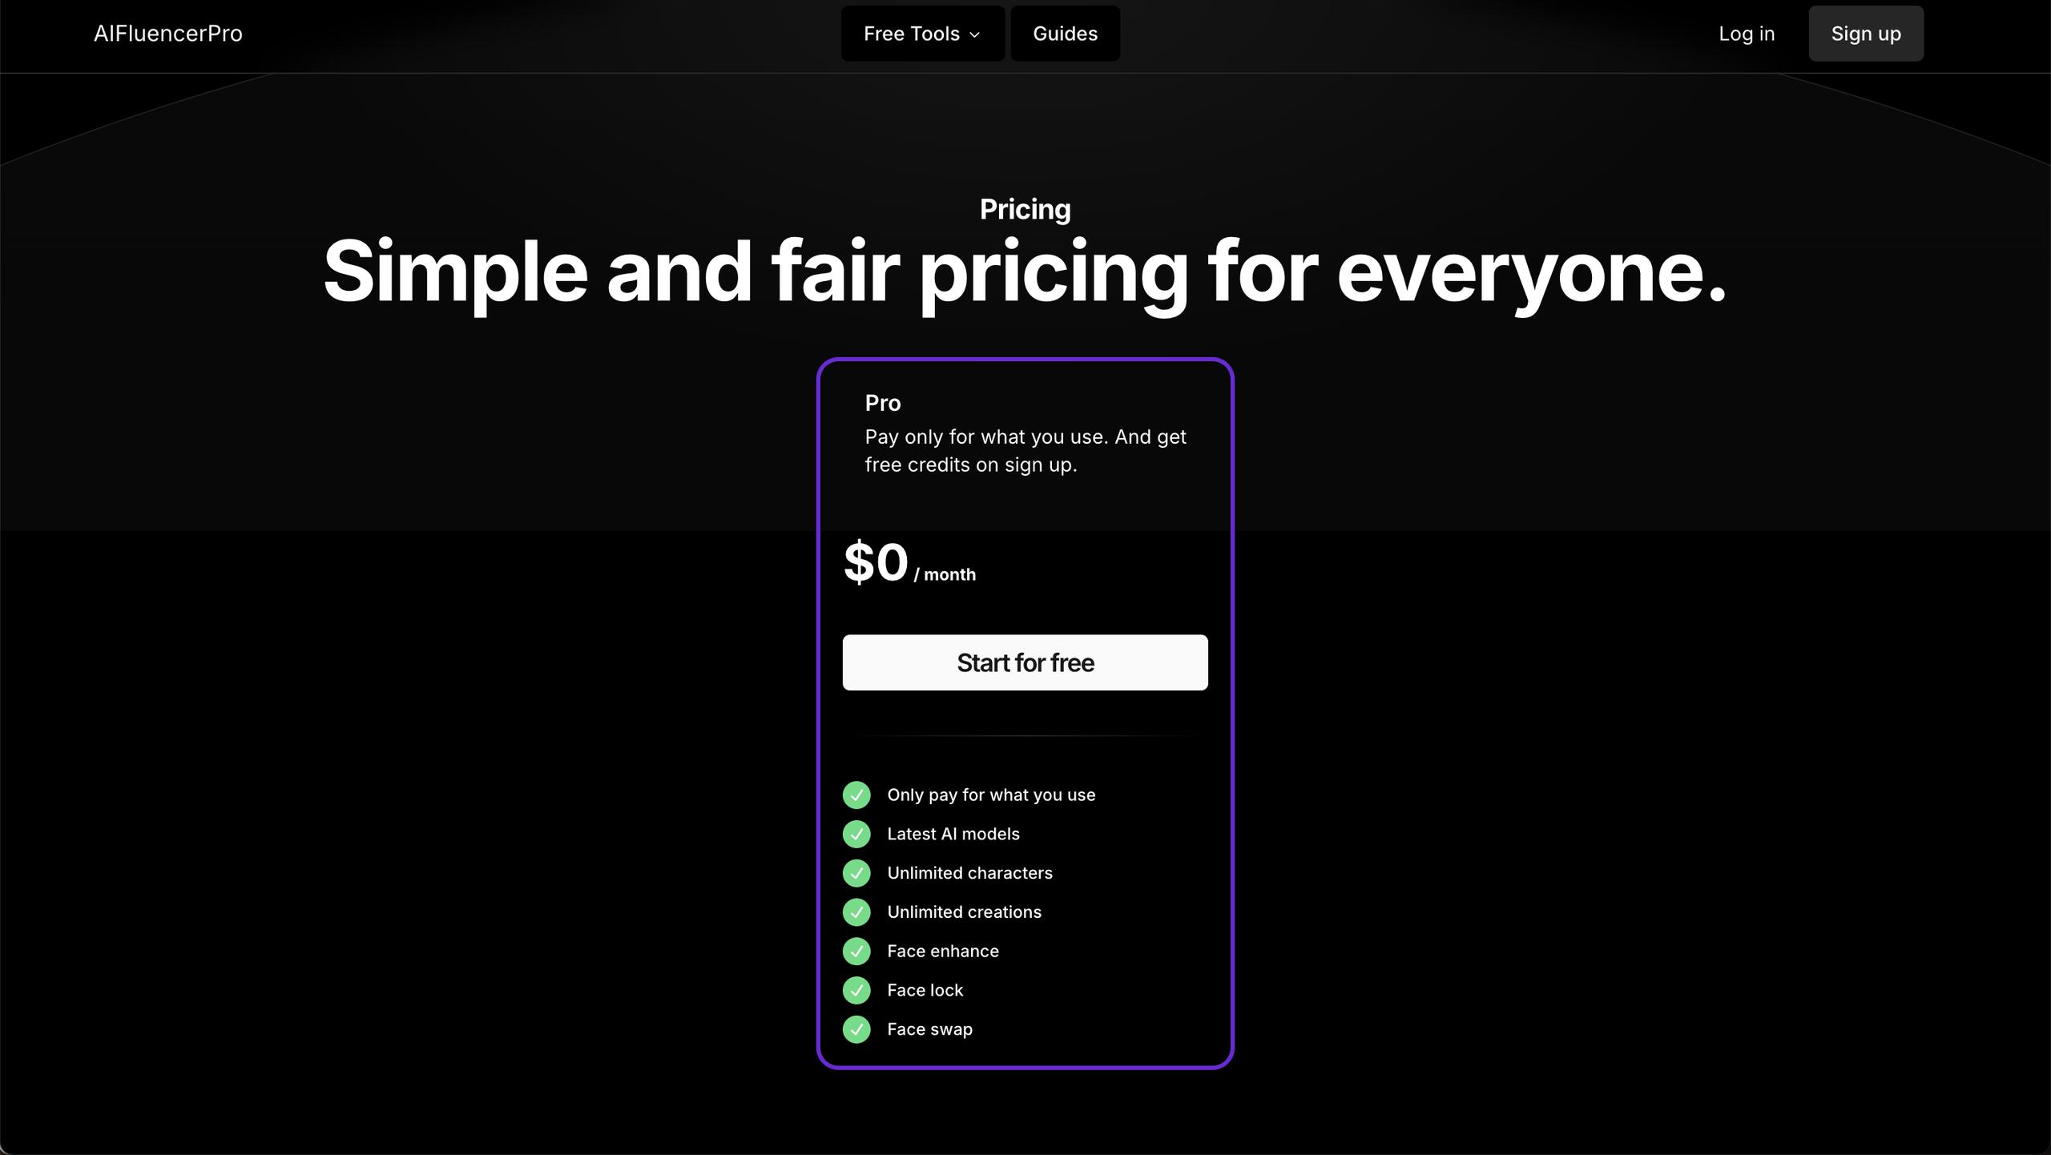Click the checkmark icon beside Face swap
The width and height of the screenshot is (2051, 1155).
[x=856, y=1029]
